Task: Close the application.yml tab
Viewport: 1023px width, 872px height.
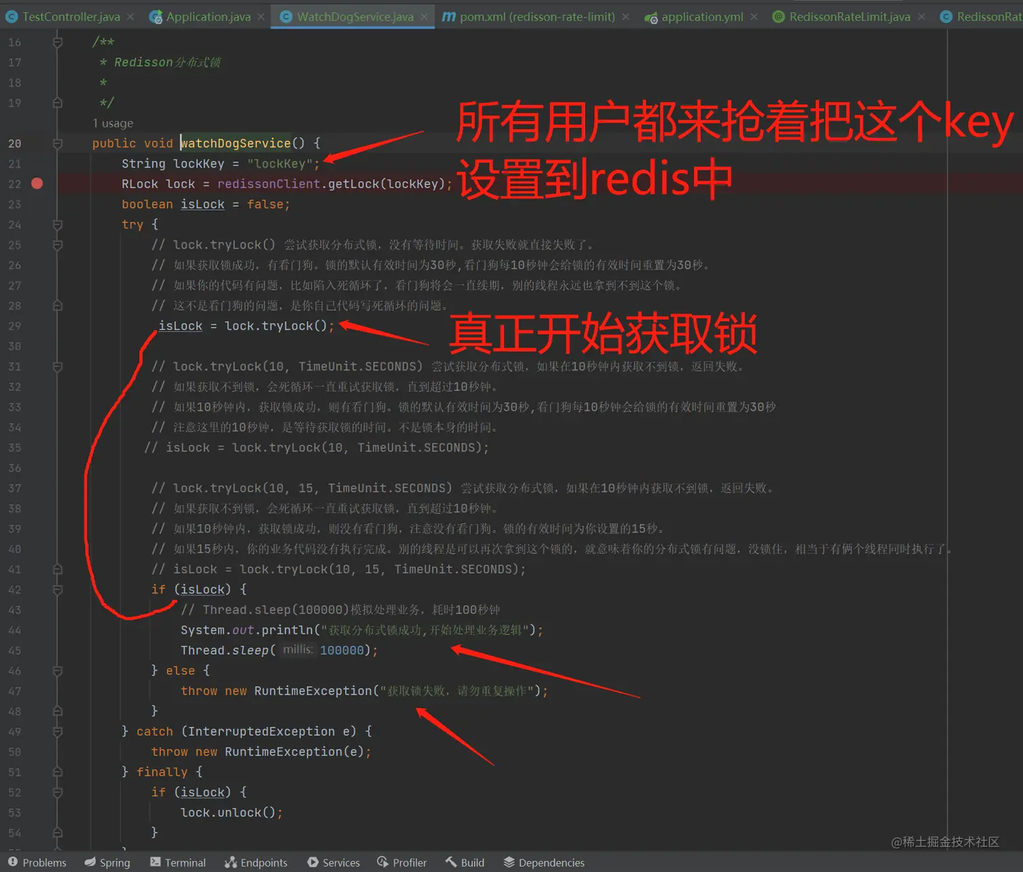Action: [x=754, y=17]
